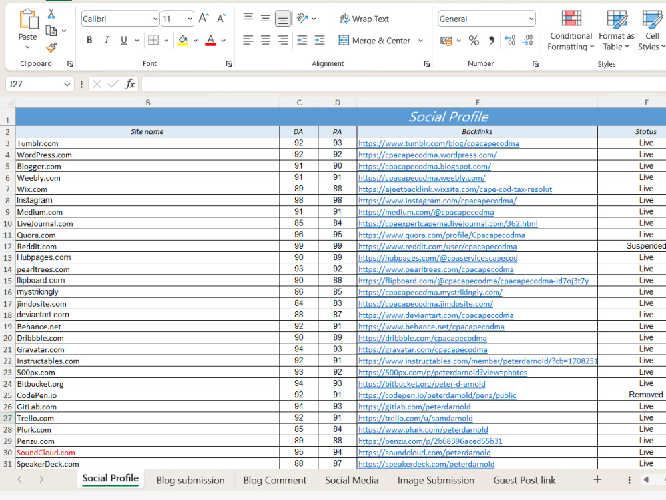Center text horizontally
Viewport: 666px width, 500px height.
click(266, 40)
